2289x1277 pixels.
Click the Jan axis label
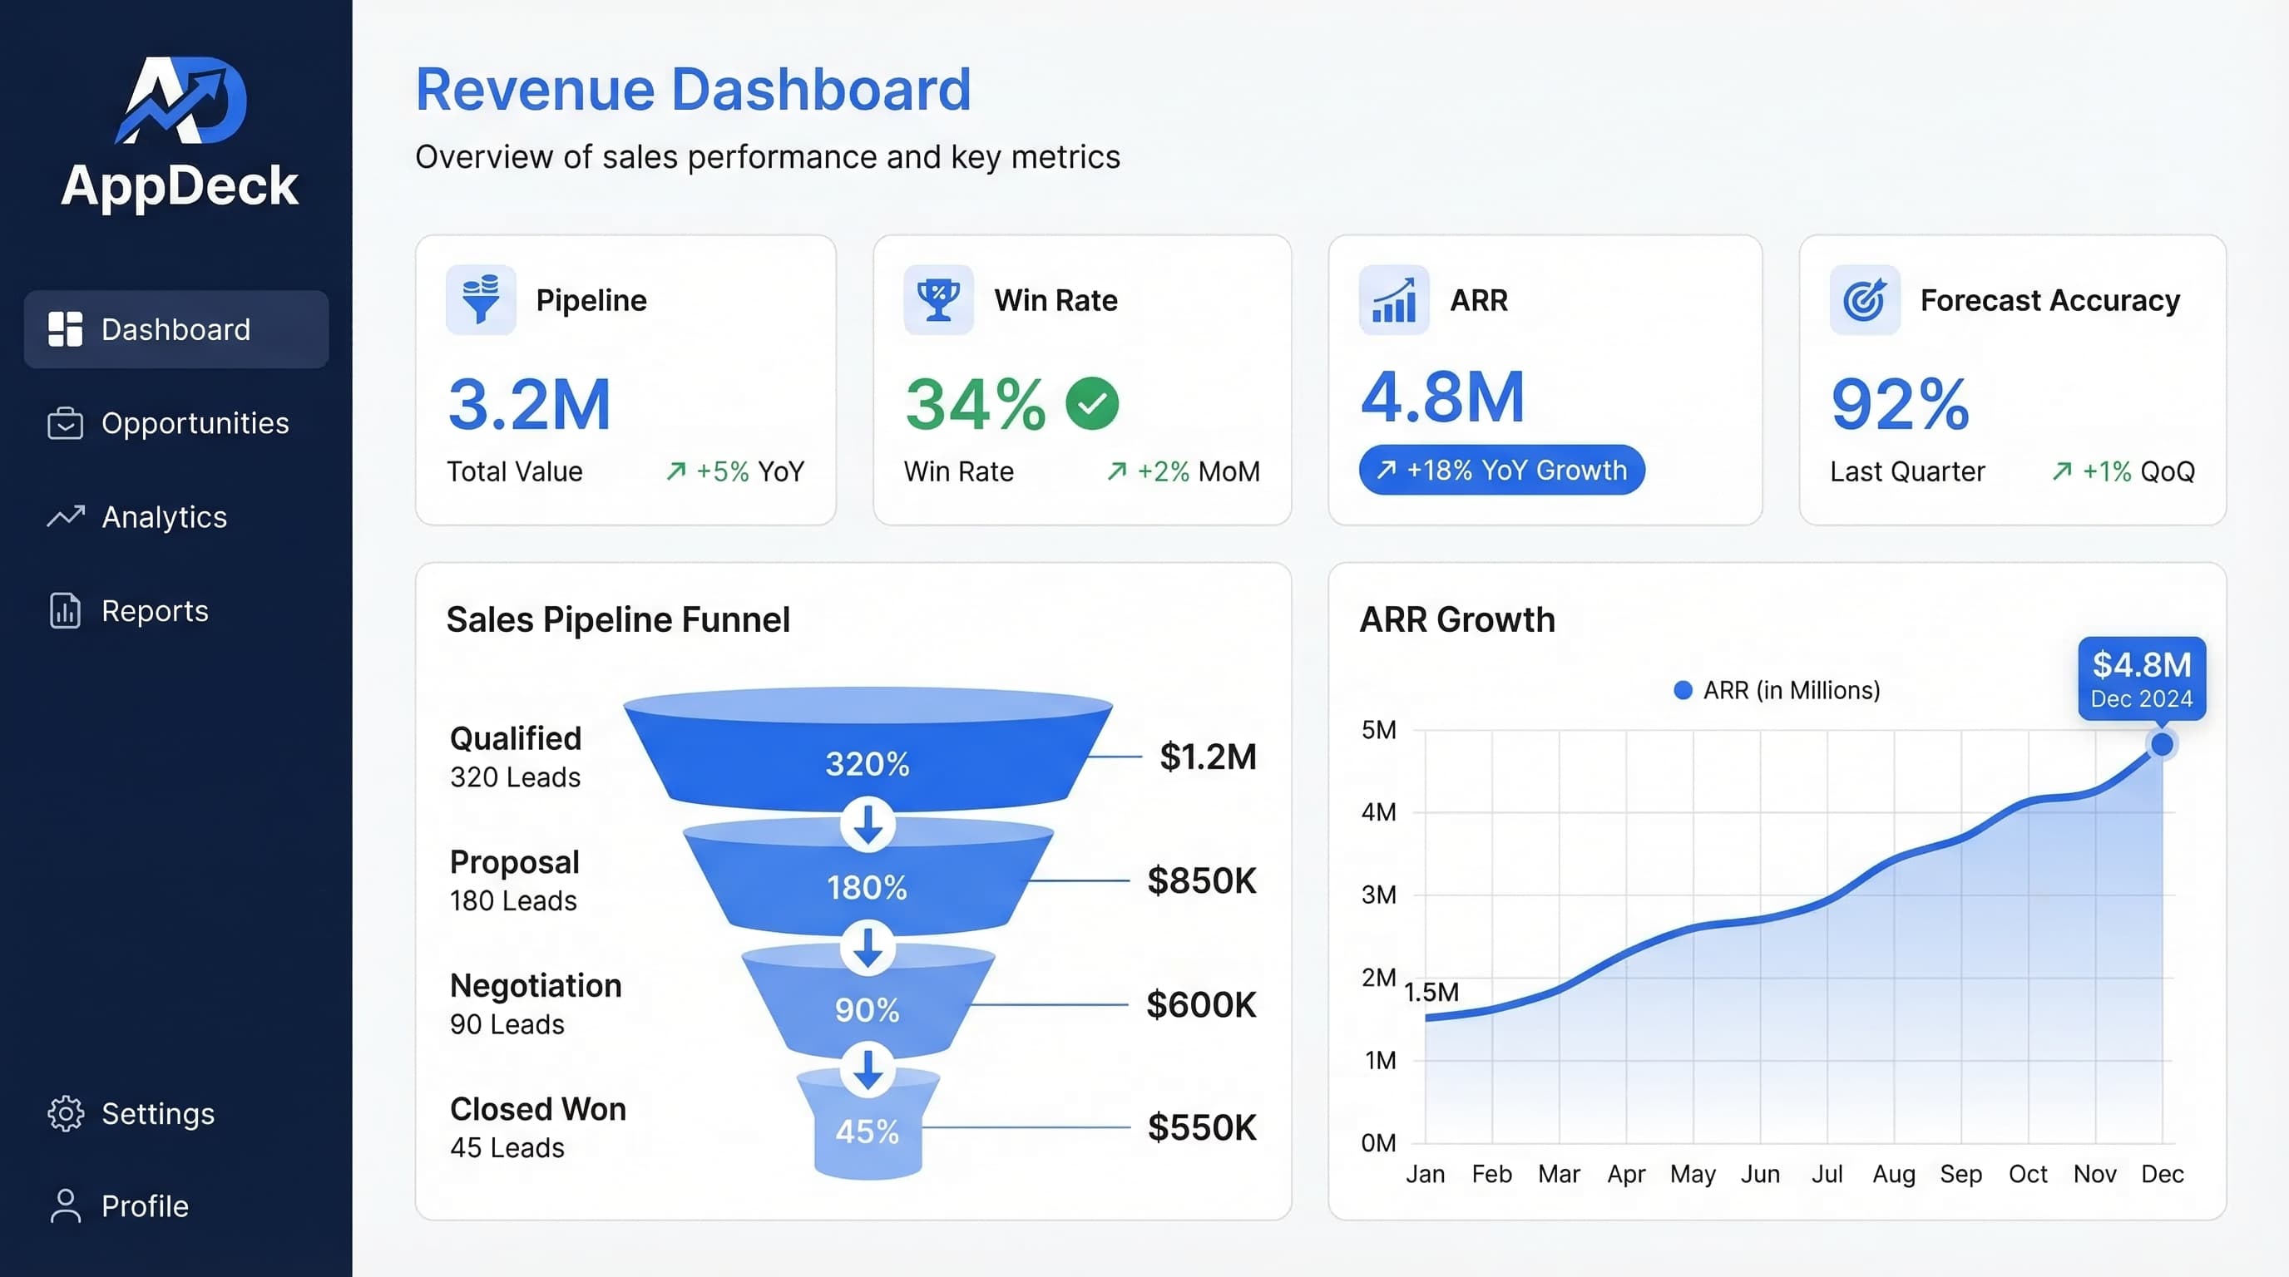[x=1426, y=1174]
